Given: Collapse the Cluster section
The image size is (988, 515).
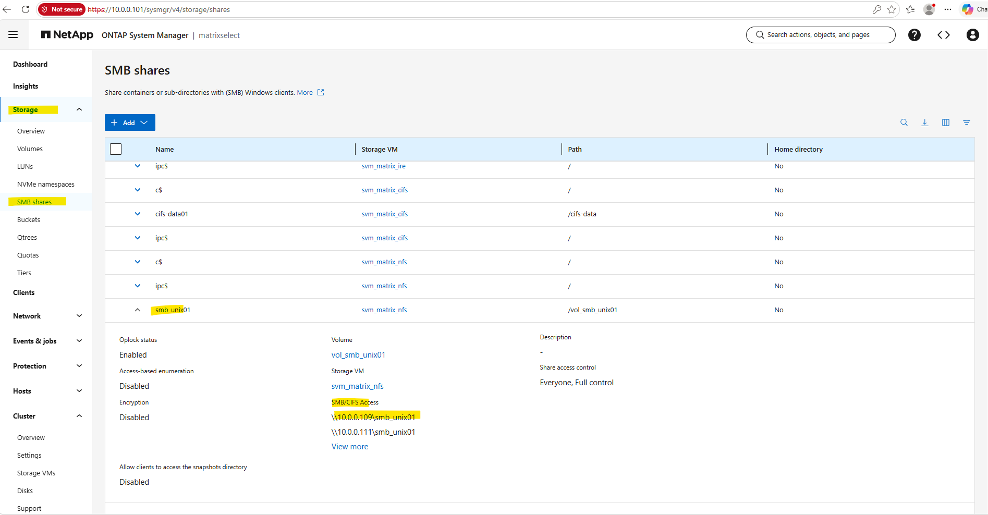Looking at the screenshot, I should 79,416.
